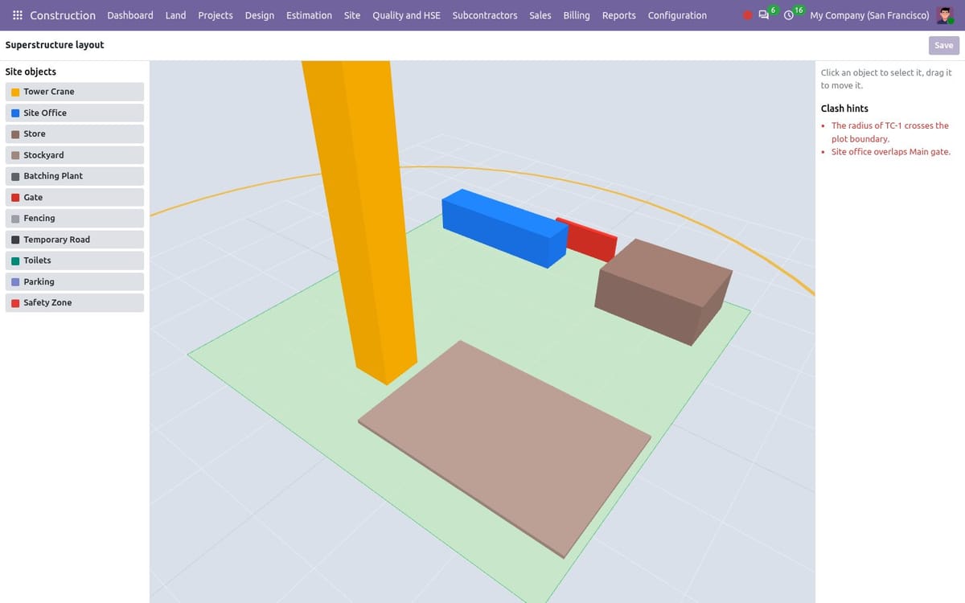Viewport: 965px width, 603px height.
Task: Click the red recording indicator icon
Action: pos(748,15)
